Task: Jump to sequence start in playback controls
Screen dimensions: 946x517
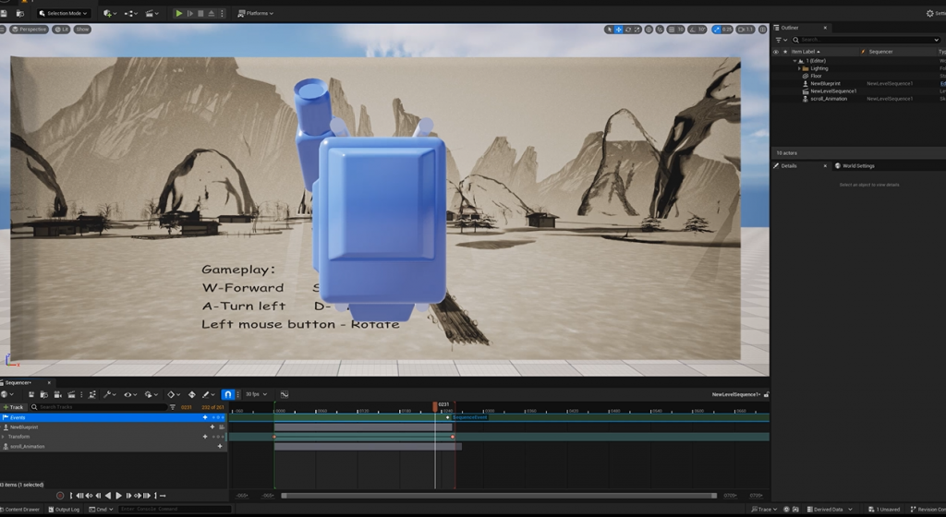Action: (x=79, y=496)
